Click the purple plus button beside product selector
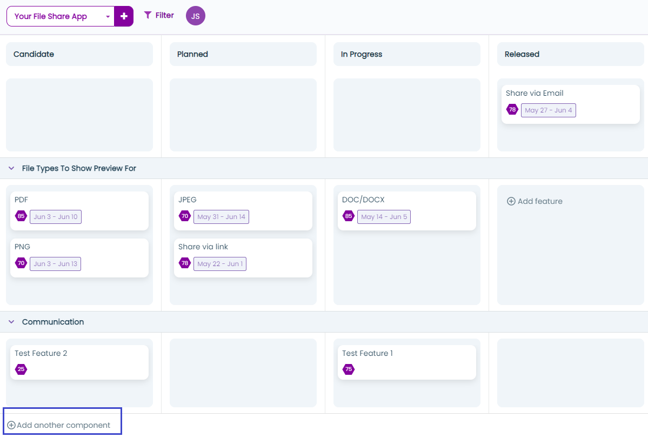Screen dimensions: 648x437 pyautogui.click(x=124, y=16)
